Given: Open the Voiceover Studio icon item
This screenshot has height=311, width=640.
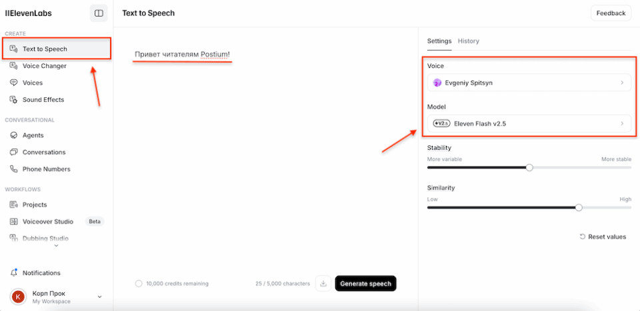Looking at the screenshot, I should [x=14, y=221].
